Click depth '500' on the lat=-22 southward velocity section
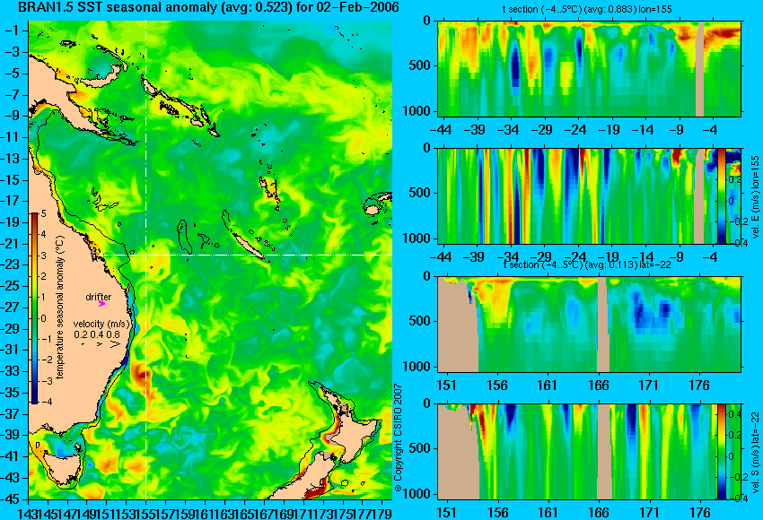 (x=420, y=448)
